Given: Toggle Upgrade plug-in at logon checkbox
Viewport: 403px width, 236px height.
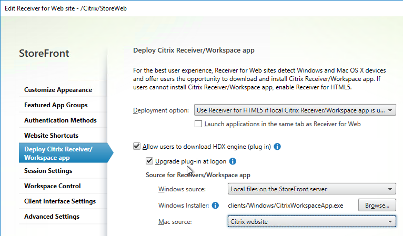Looking at the screenshot, I should tap(149, 161).
